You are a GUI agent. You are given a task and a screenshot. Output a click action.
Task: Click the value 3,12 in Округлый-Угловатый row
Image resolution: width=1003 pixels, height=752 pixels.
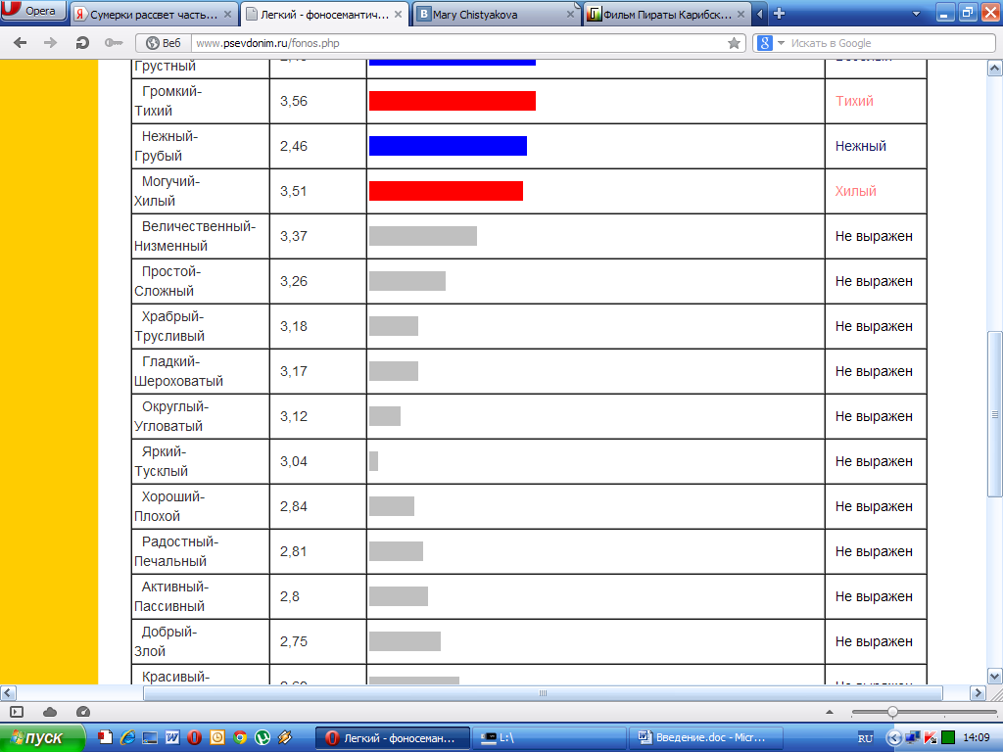coord(294,416)
